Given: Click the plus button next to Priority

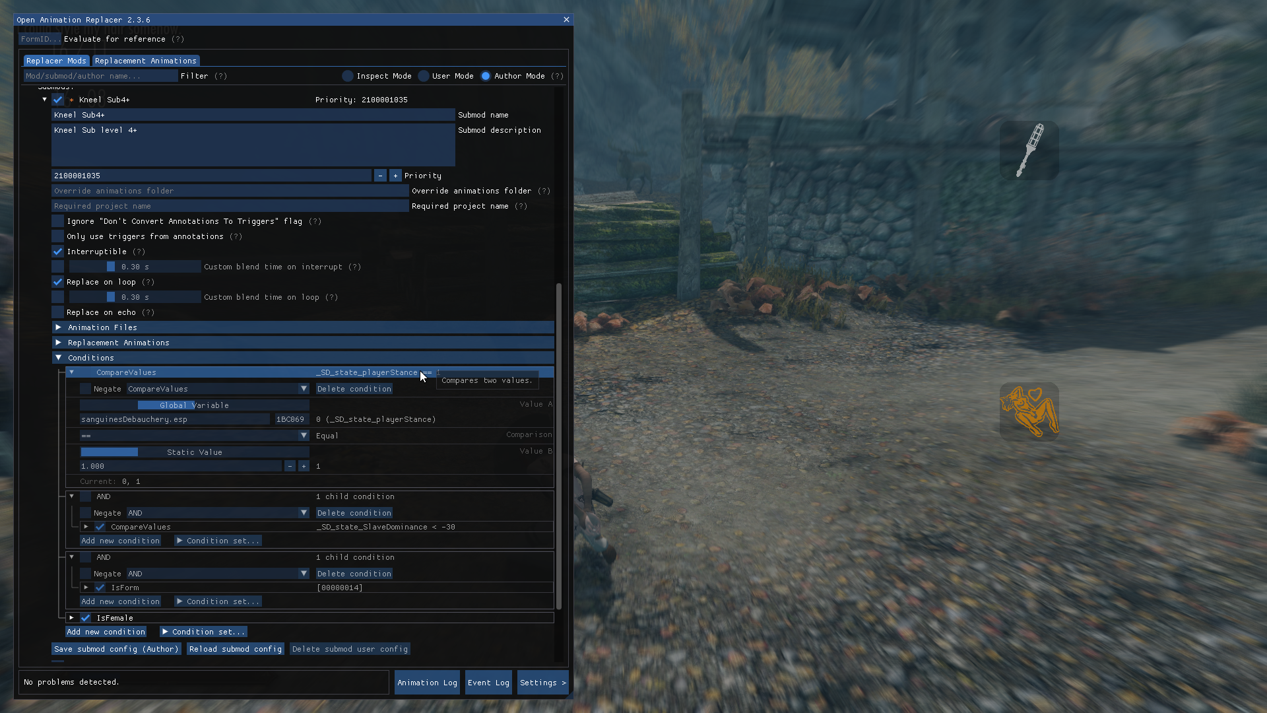Looking at the screenshot, I should [395, 176].
